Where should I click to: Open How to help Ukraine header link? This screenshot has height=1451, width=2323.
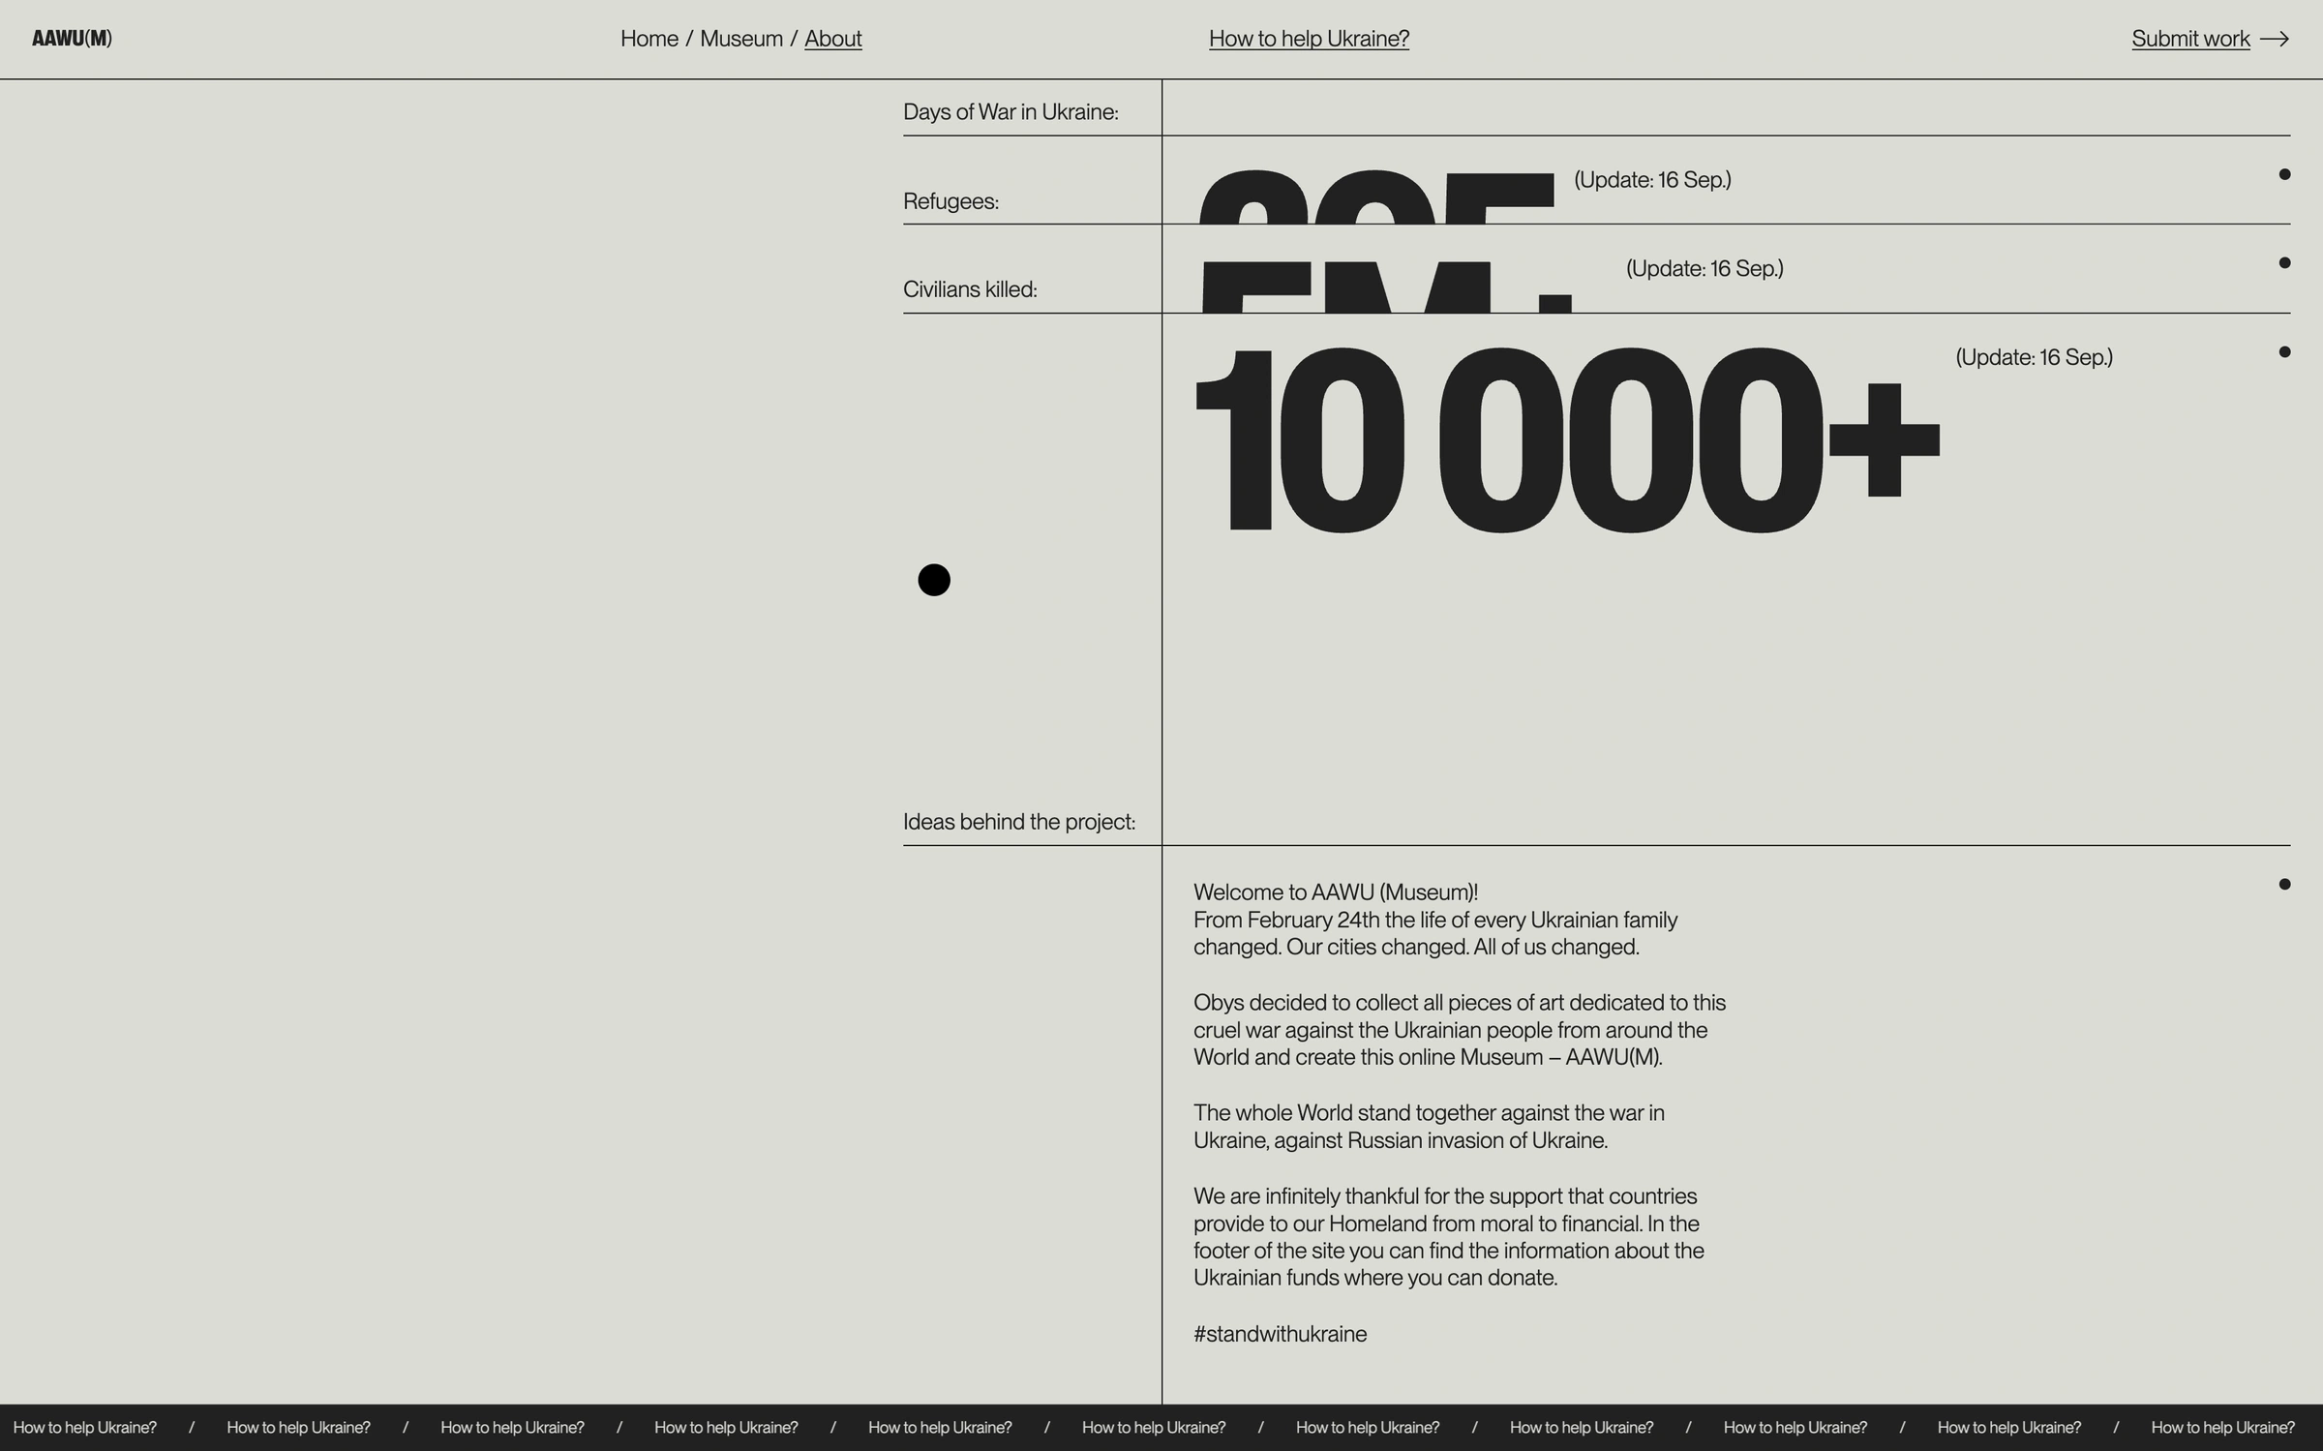pyautogui.click(x=1309, y=39)
